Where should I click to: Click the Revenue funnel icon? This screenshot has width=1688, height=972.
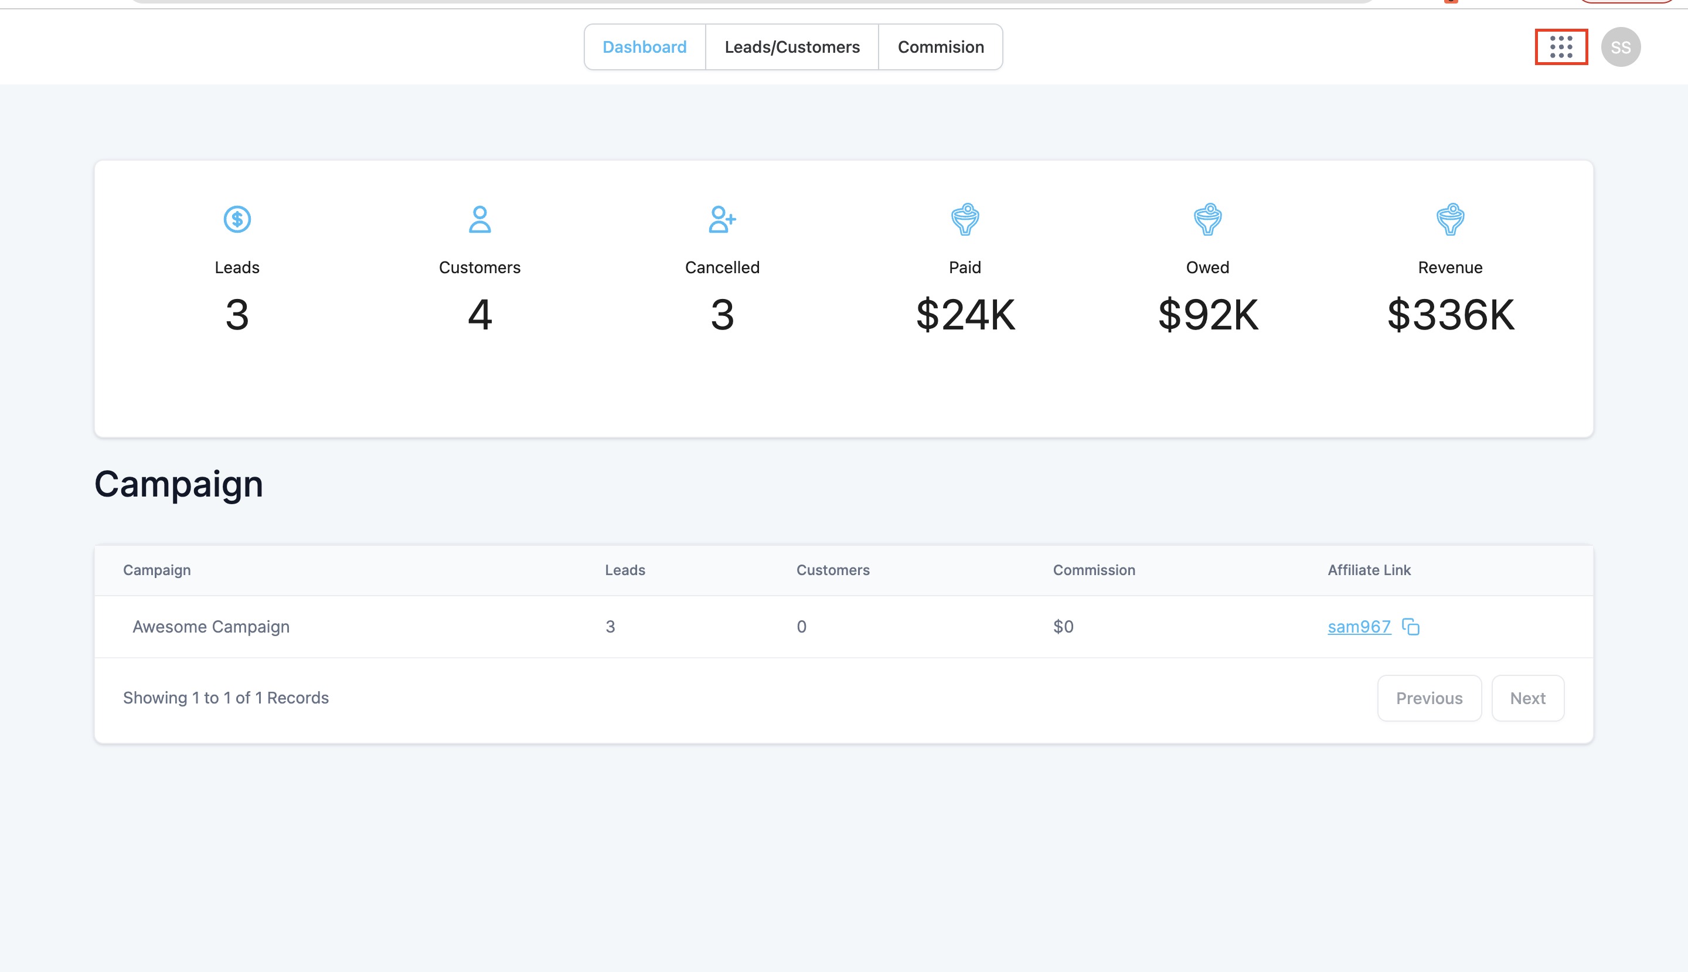(1449, 219)
